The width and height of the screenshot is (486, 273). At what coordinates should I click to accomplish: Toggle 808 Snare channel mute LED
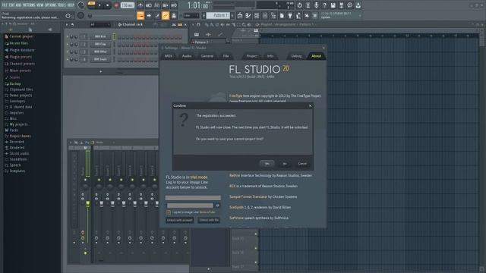coord(68,59)
